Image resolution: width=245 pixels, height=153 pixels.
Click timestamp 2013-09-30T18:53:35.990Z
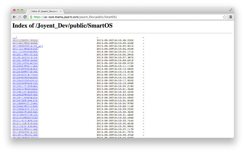point(115,127)
